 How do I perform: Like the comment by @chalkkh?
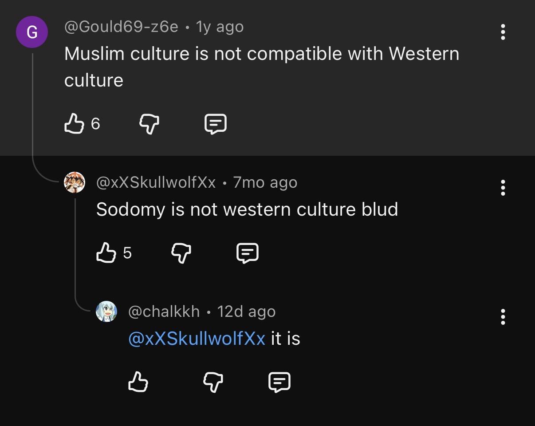(138, 382)
